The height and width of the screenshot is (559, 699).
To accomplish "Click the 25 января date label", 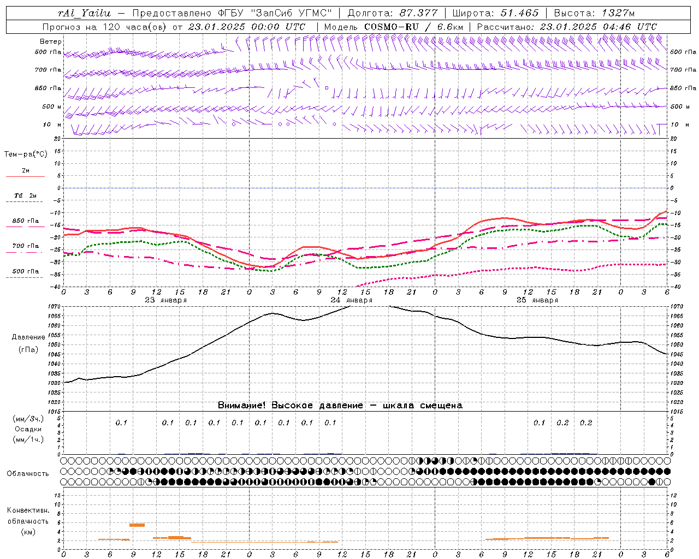I will [x=537, y=300].
